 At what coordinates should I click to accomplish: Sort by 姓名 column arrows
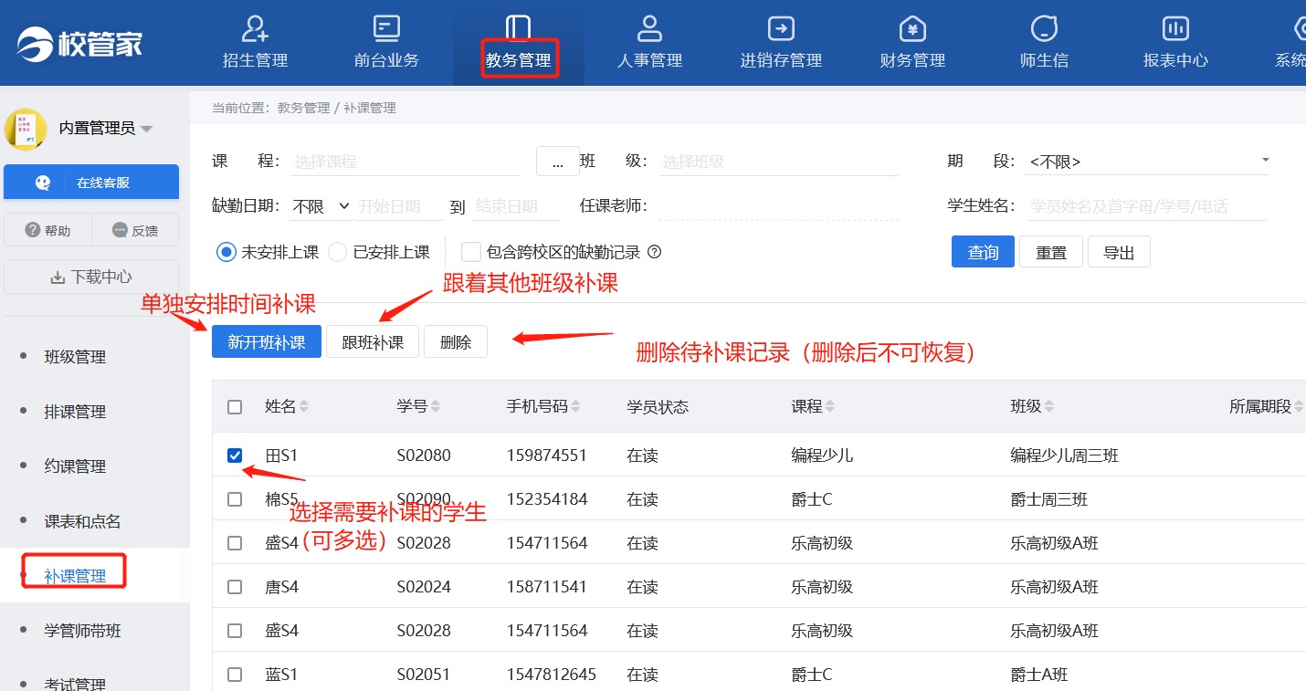[304, 406]
